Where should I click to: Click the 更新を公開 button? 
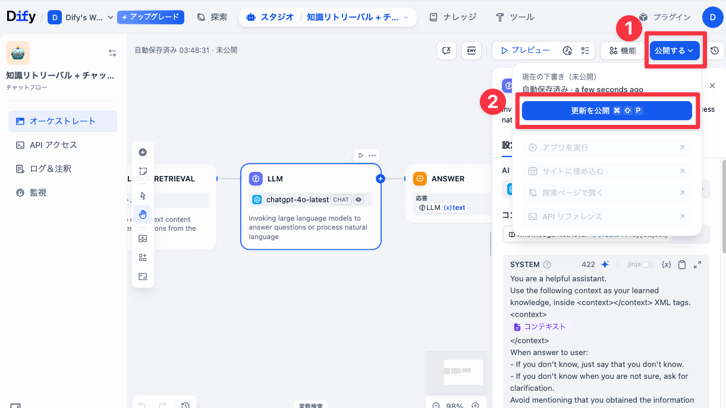[606, 111]
